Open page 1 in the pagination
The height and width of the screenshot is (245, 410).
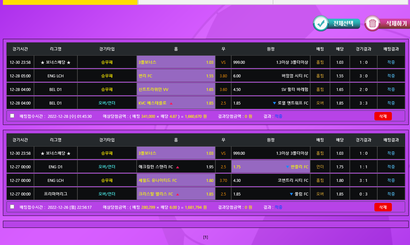coord(205,237)
